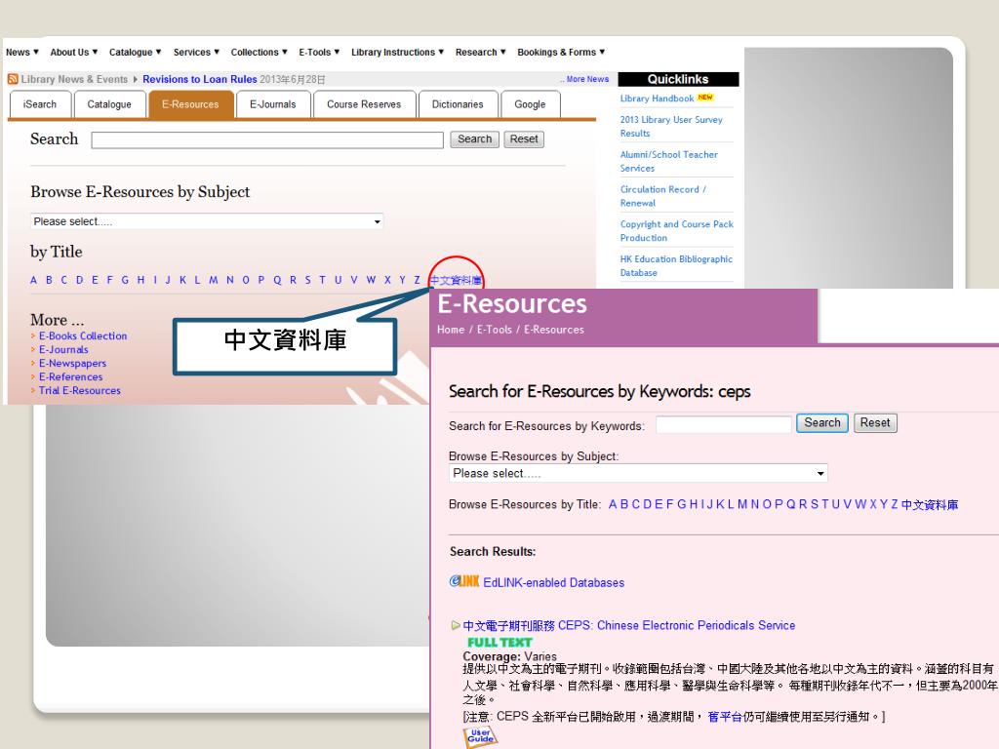The width and height of the screenshot is (999, 749).
Task: Open HK Education Bibliographic Database link
Action: (676, 265)
